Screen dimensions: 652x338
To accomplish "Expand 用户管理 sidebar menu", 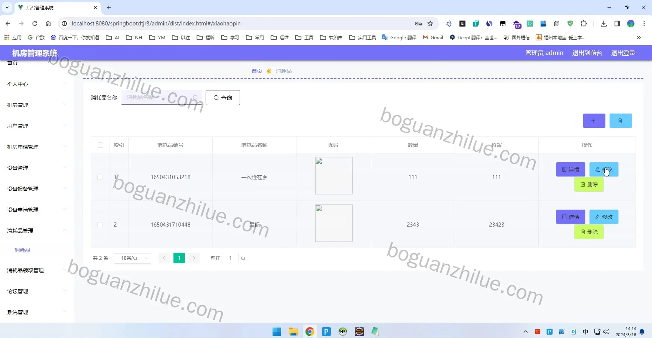I will click(37, 126).
